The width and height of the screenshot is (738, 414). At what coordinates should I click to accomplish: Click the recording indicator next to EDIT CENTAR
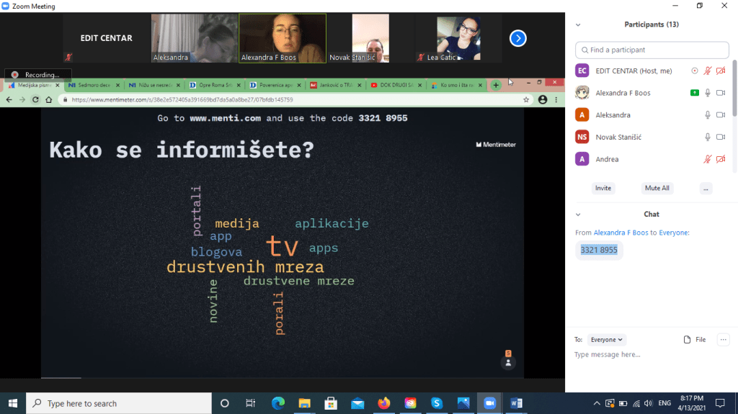tap(694, 71)
